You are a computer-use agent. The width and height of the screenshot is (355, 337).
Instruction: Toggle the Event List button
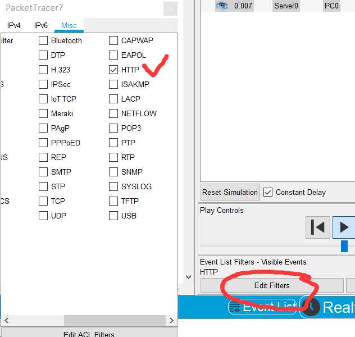pos(263,307)
